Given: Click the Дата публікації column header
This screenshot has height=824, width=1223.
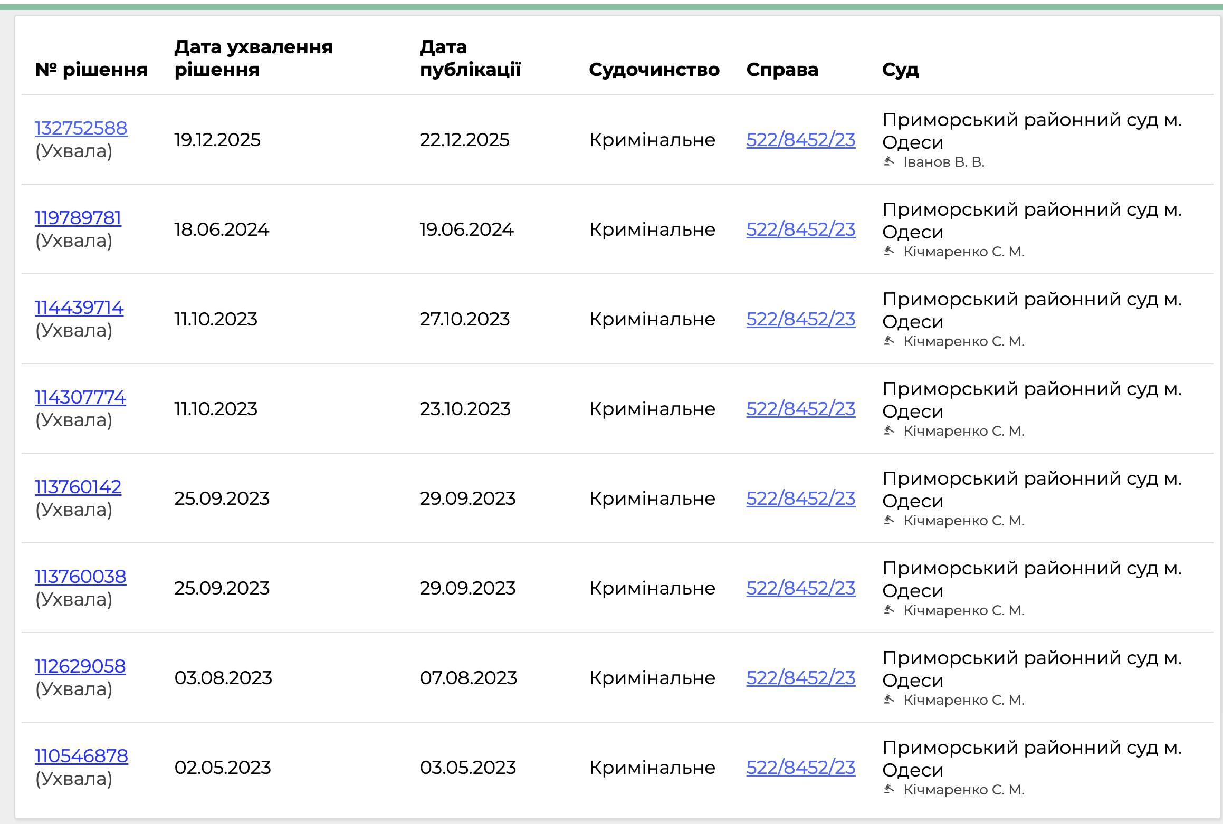Looking at the screenshot, I should click(x=469, y=58).
